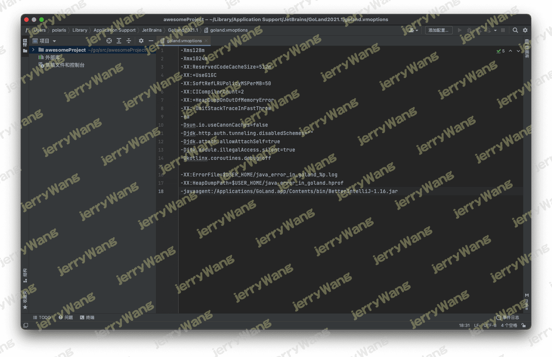
Task: Open the 数据库 database side panel
Action: [527, 49]
